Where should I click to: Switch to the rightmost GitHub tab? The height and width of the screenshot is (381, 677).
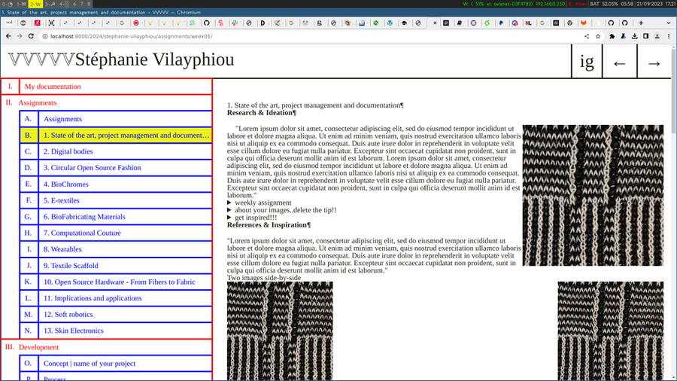[625, 23]
